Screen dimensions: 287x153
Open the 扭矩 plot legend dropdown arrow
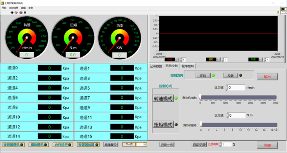[x=219, y=60]
